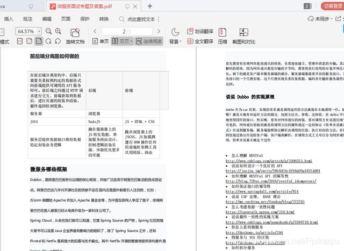Click the page number field 2/3
344x251 pixels.
127,31
